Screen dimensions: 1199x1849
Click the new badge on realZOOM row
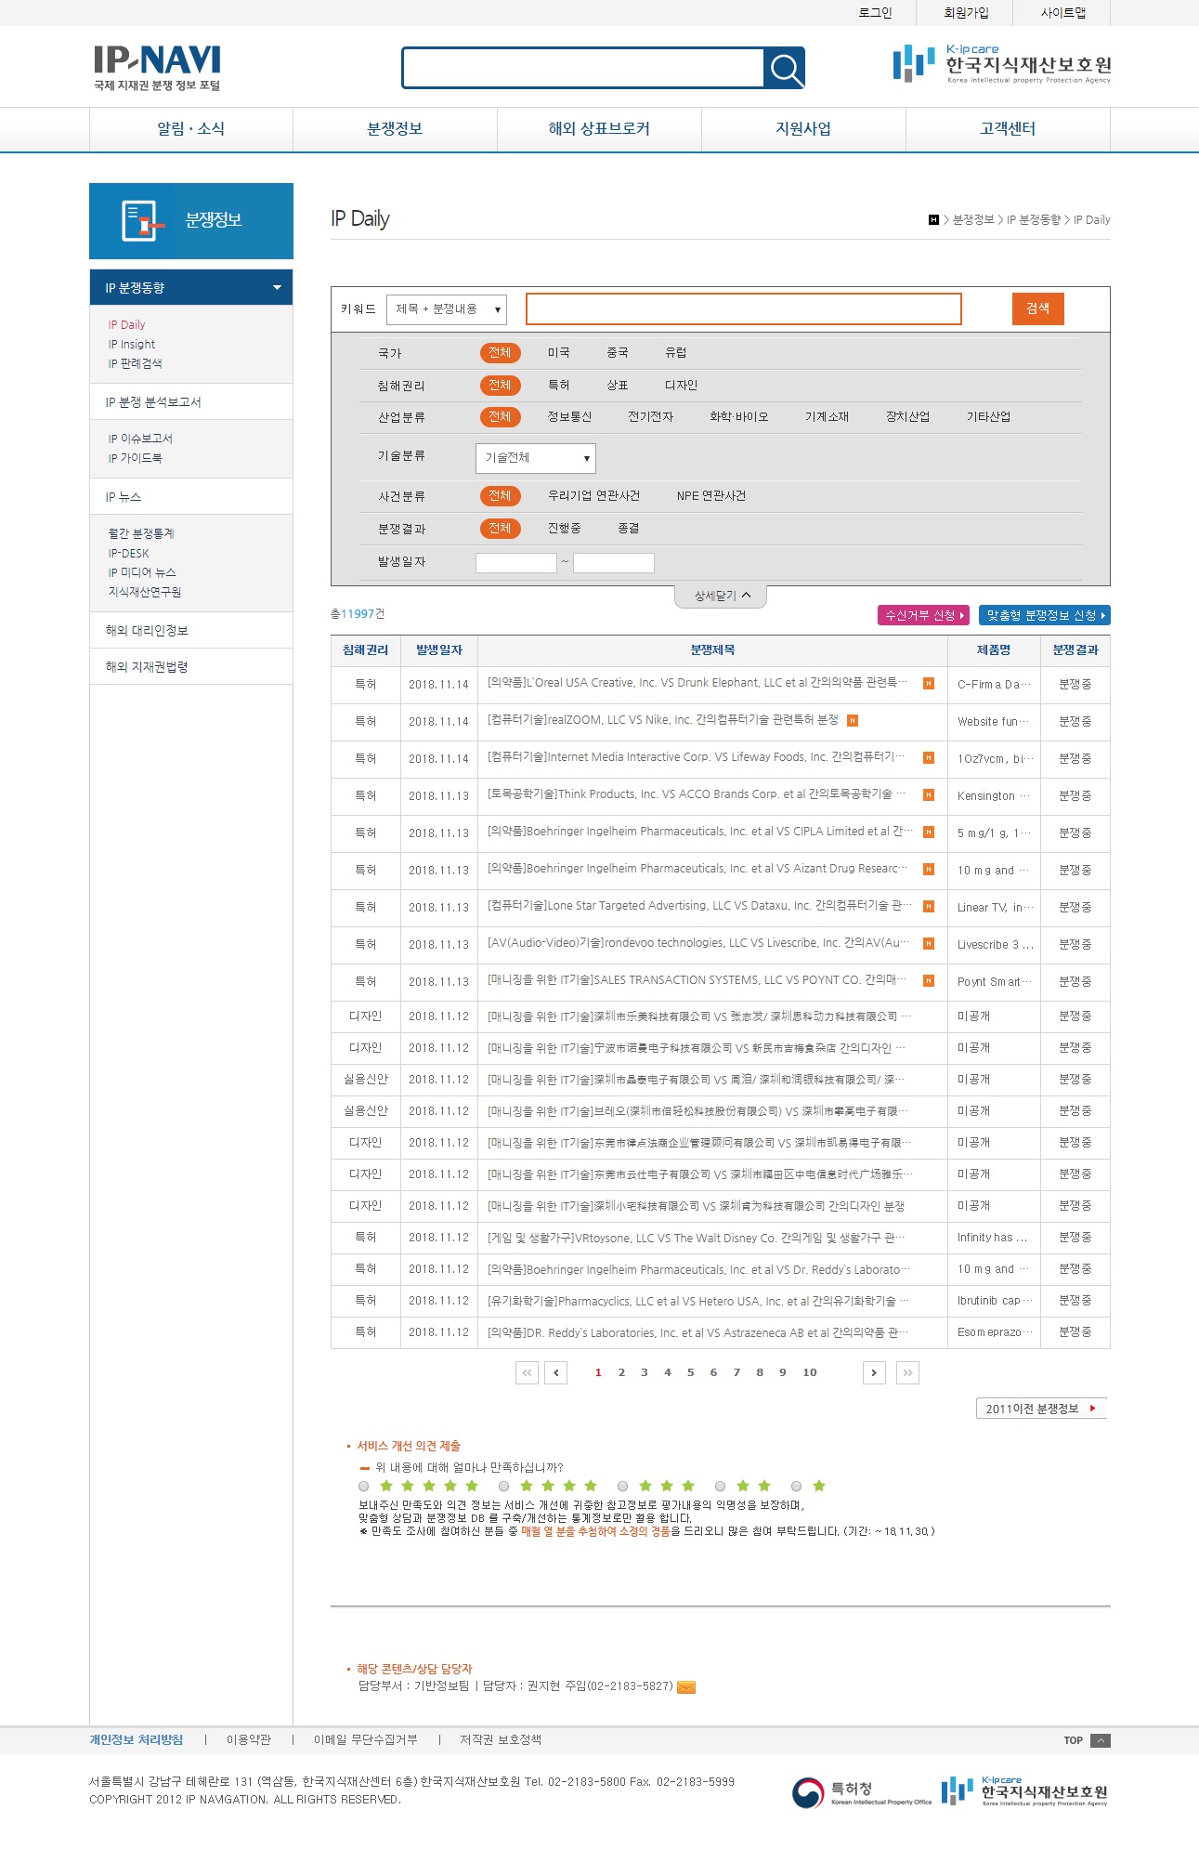853,720
